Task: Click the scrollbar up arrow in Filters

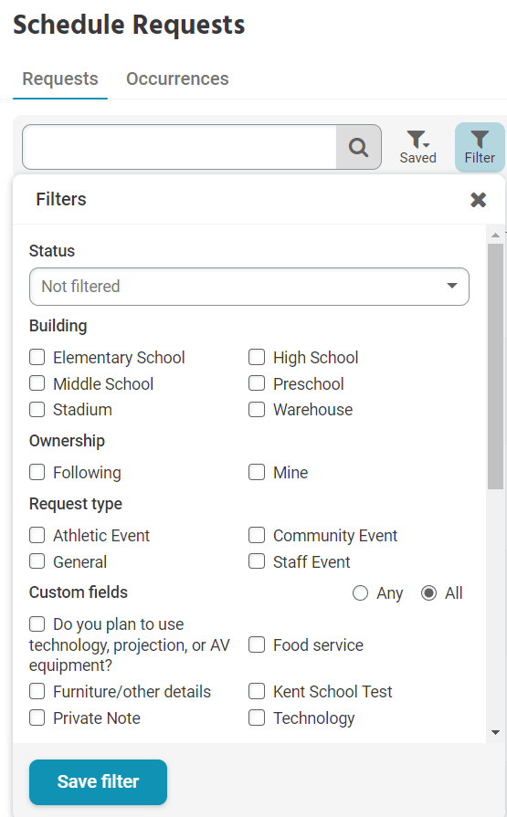Action: point(495,236)
